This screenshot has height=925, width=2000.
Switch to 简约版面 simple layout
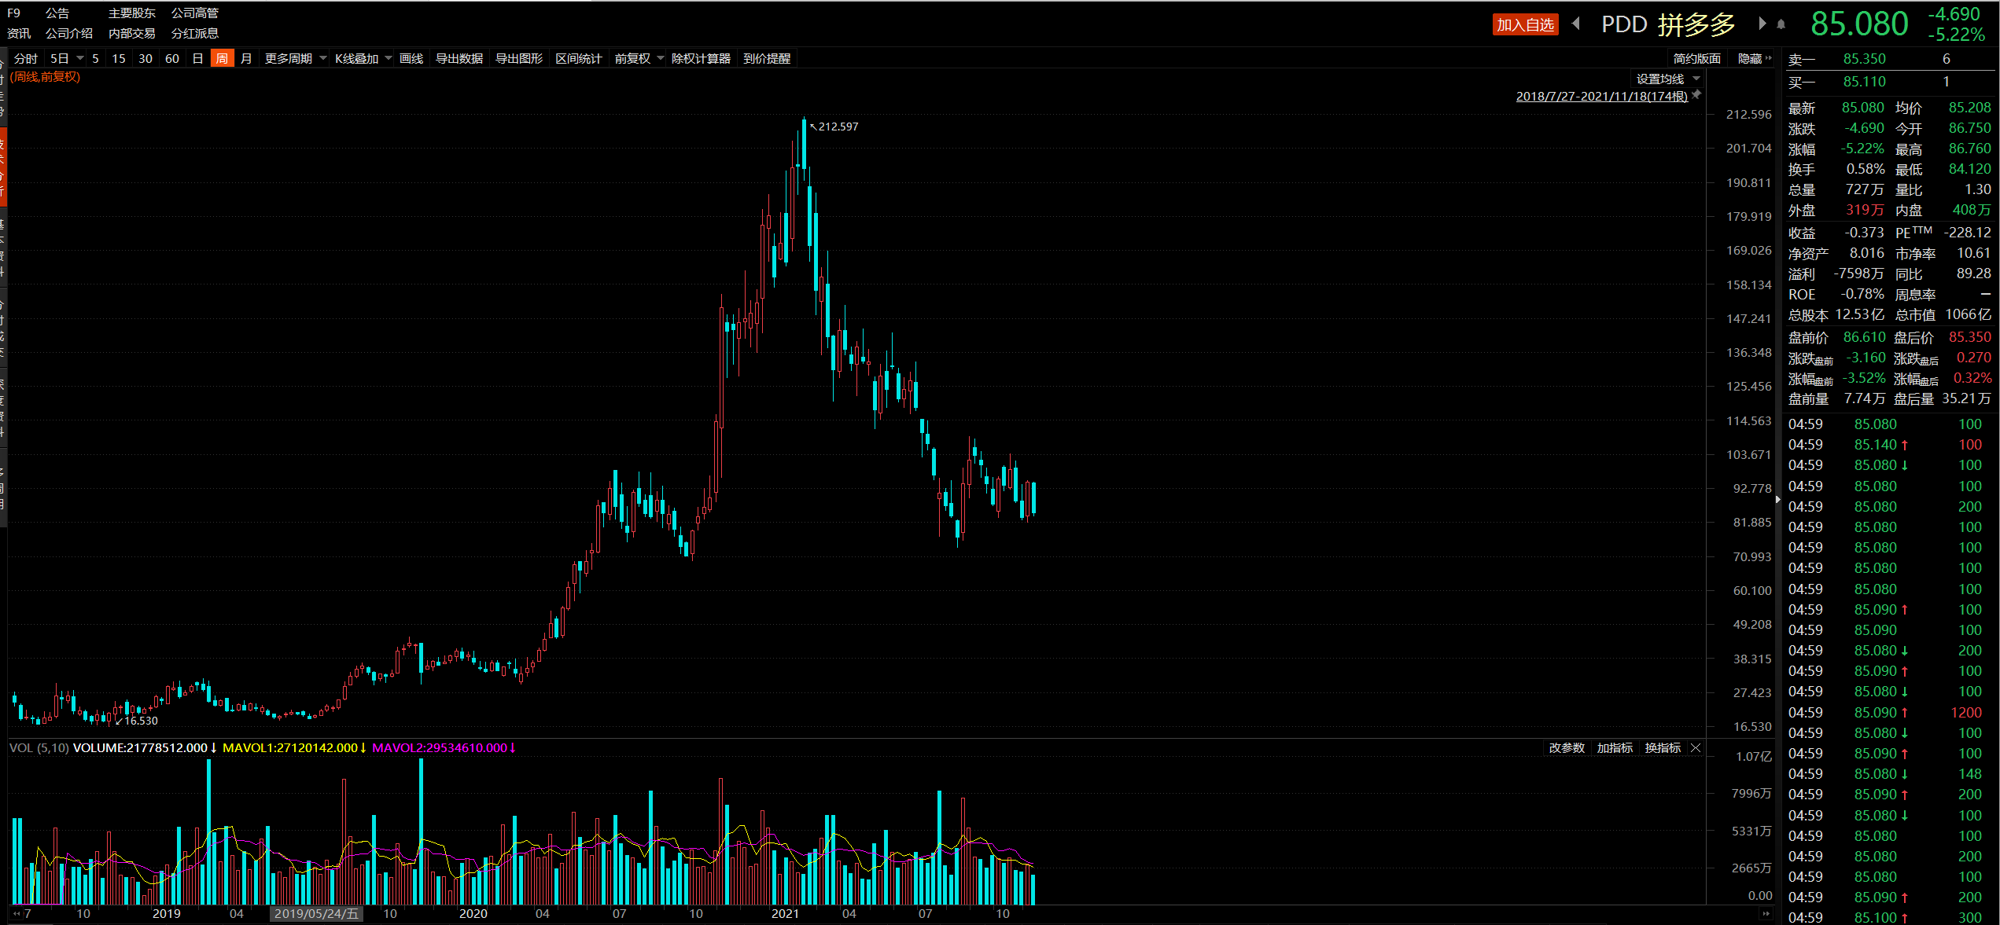pyautogui.click(x=1696, y=59)
